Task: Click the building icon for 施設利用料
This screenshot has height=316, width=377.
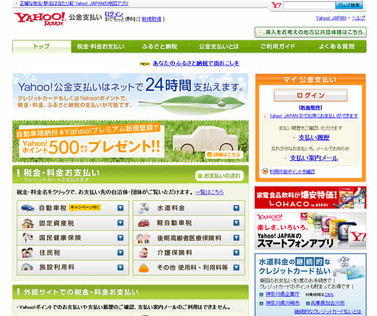Action: coord(27,267)
